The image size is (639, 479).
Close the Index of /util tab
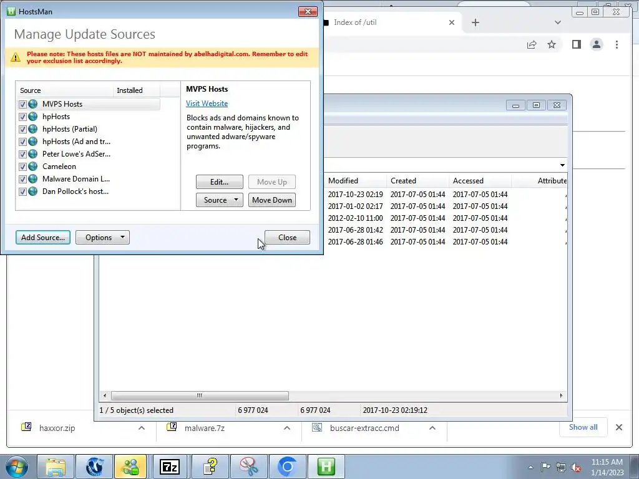(x=452, y=22)
